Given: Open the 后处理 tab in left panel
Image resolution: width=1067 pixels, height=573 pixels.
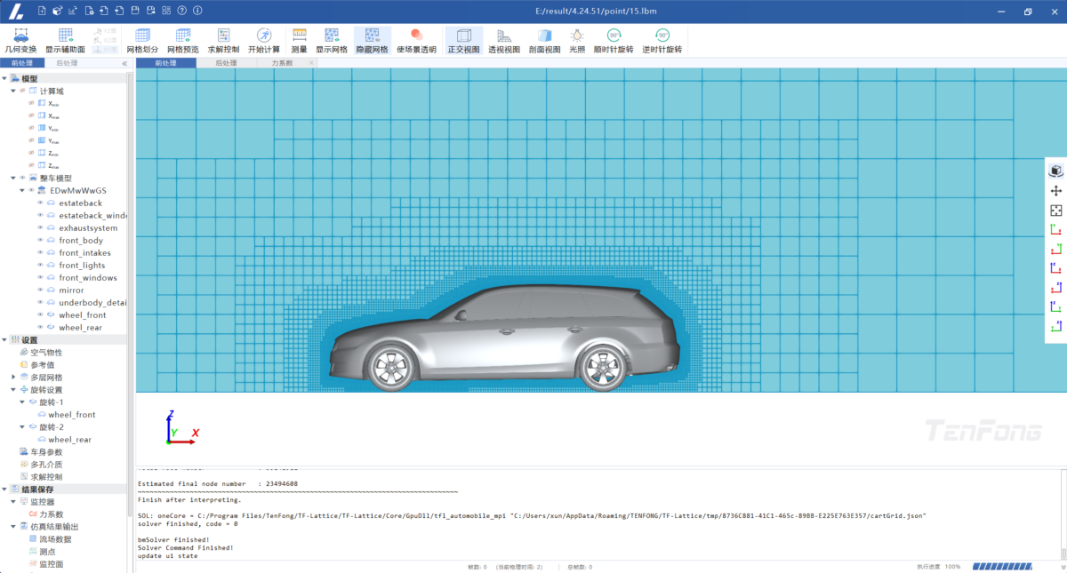Looking at the screenshot, I should pos(67,63).
